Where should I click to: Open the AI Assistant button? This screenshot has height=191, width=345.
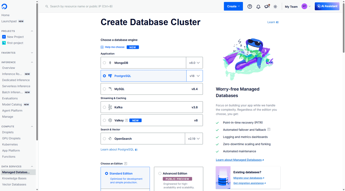[327, 6]
